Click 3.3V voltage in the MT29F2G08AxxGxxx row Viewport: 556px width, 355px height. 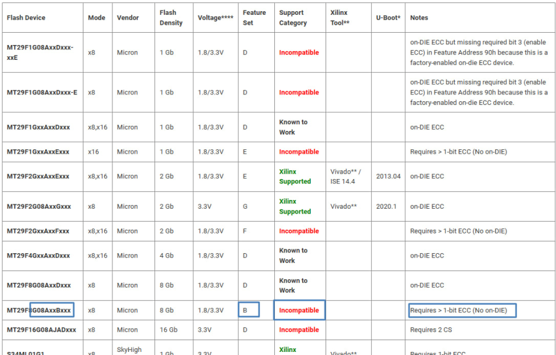coord(204,206)
